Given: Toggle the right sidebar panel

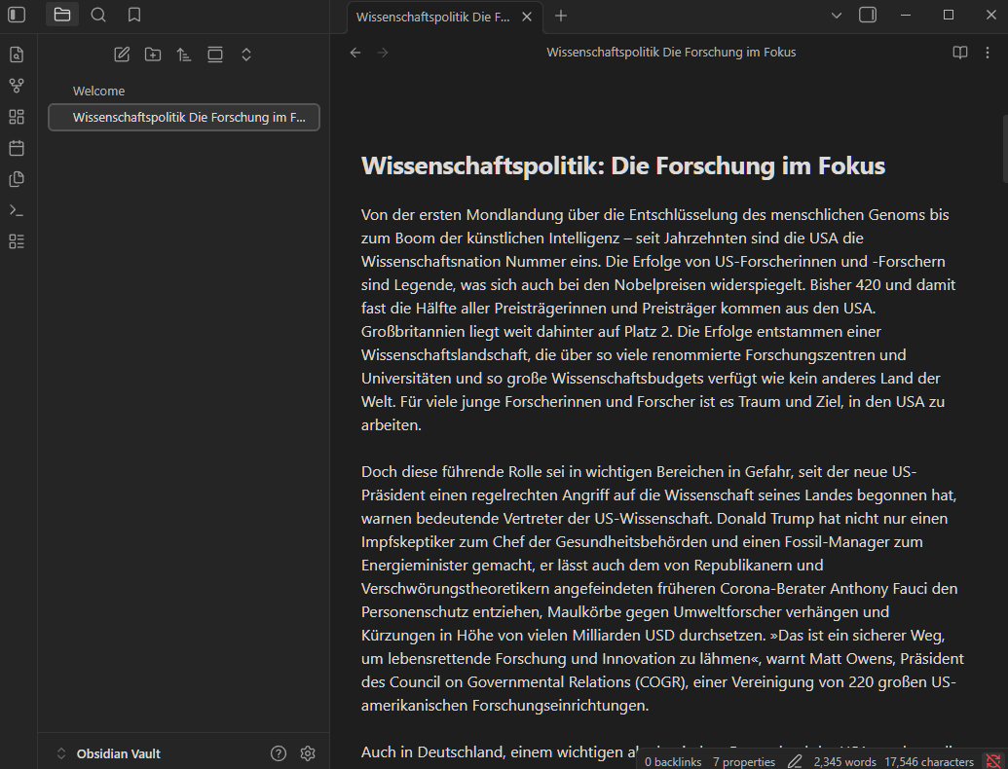Looking at the screenshot, I should [868, 15].
